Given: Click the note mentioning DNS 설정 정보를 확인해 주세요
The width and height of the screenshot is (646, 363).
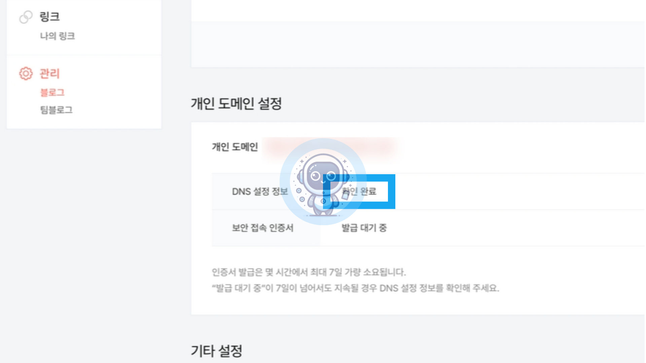Looking at the screenshot, I should tap(355, 288).
